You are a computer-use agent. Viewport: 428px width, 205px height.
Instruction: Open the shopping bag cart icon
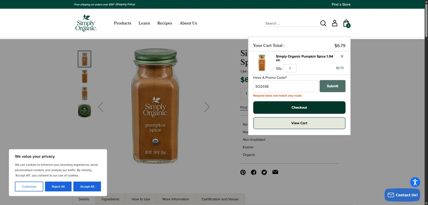(x=346, y=23)
